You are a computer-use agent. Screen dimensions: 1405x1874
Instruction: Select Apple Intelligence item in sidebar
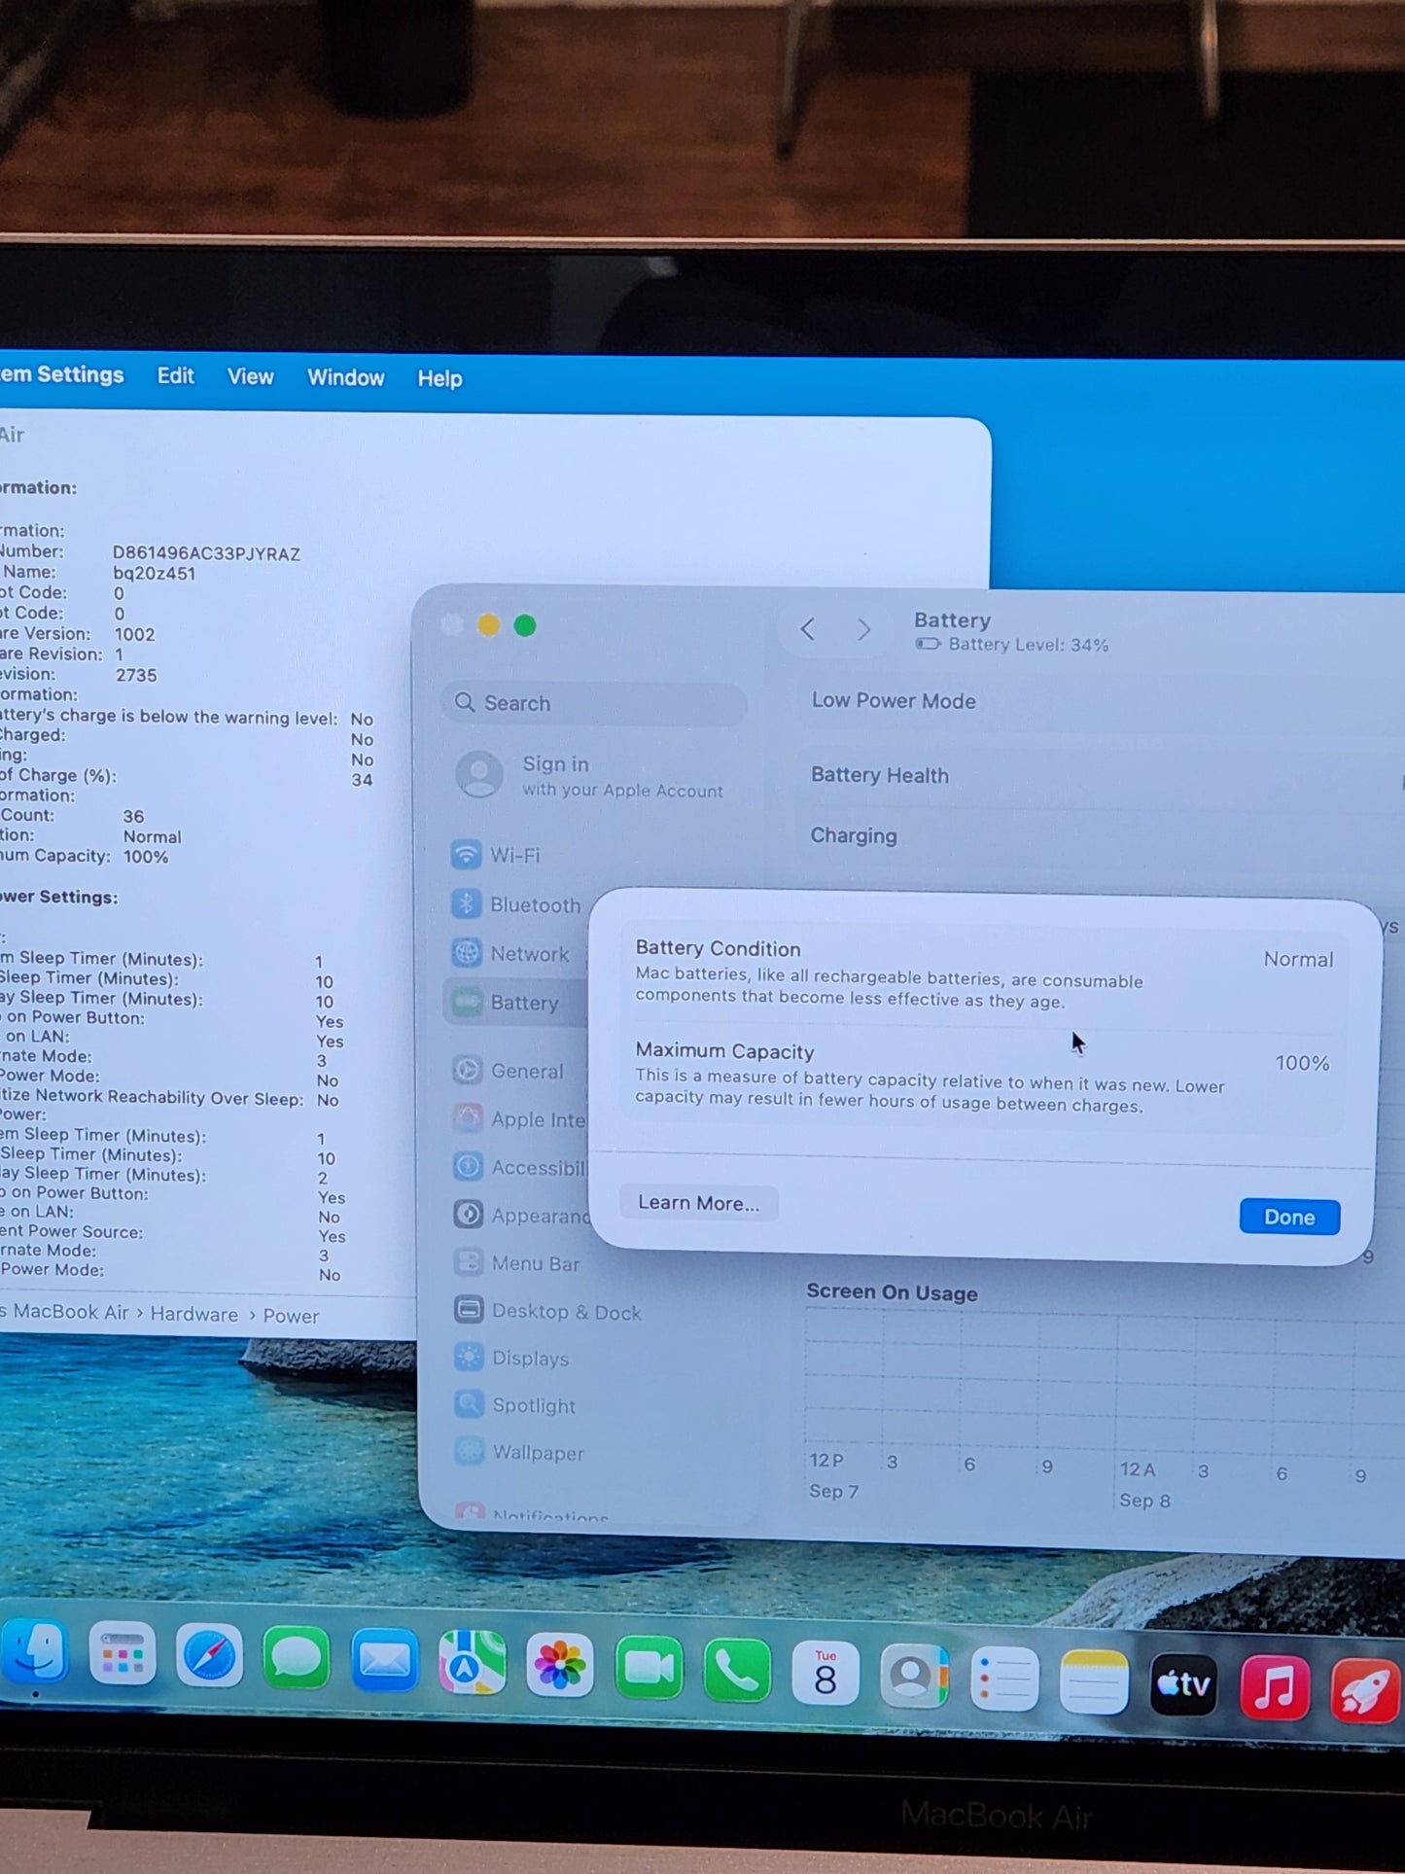[518, 1119]
